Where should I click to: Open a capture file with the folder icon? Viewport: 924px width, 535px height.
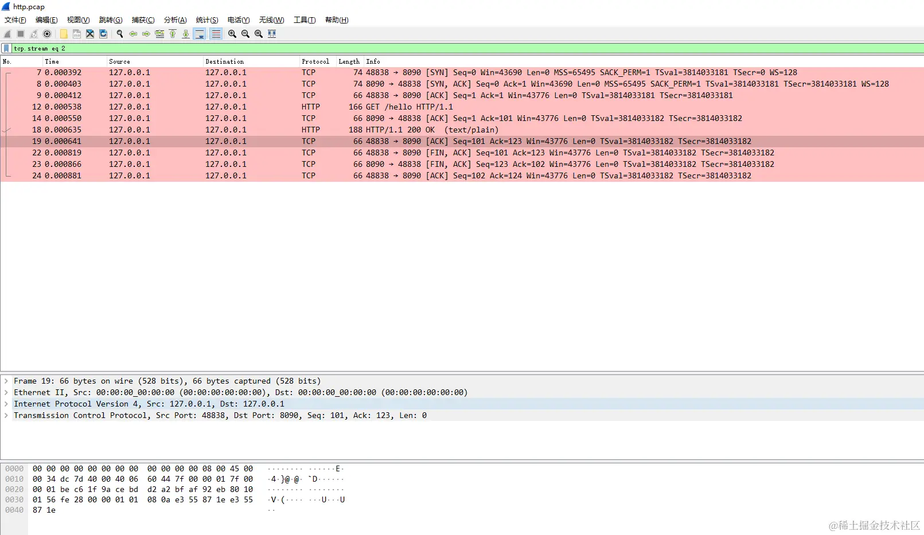click(64, 34)
